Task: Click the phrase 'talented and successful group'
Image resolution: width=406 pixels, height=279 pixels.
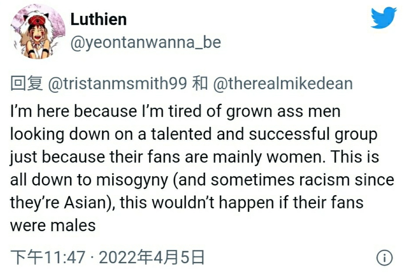Action: (264, 134)
